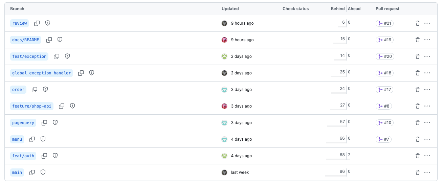Copy the feat/auth branch name
This screenshot has height=185, width=442.
[x=44, y=156]
